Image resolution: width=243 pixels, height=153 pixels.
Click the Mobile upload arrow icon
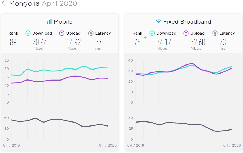point(62,33)
